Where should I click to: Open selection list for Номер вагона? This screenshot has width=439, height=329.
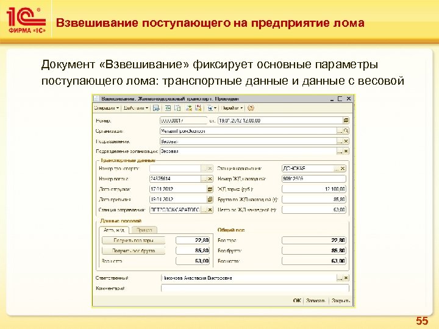click(204, 179)
